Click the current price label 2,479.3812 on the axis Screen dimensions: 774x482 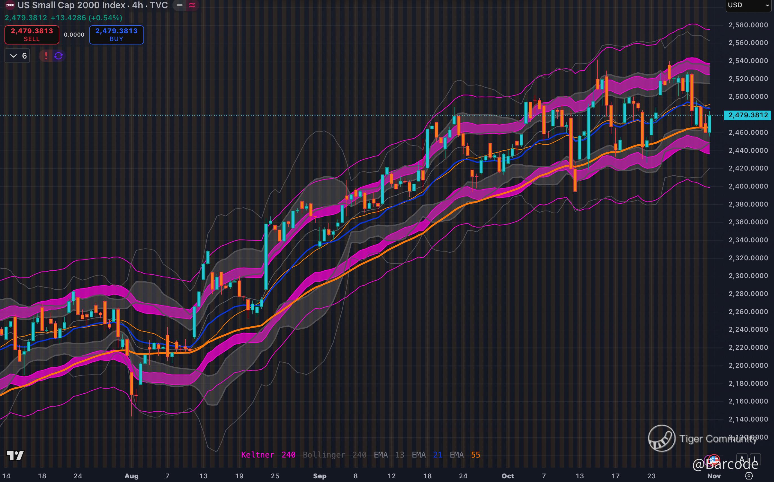coord(747,115)
